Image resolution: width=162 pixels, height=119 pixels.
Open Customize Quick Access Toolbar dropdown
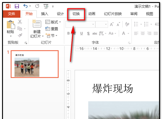pyautogui.click(x=53, y=6)
